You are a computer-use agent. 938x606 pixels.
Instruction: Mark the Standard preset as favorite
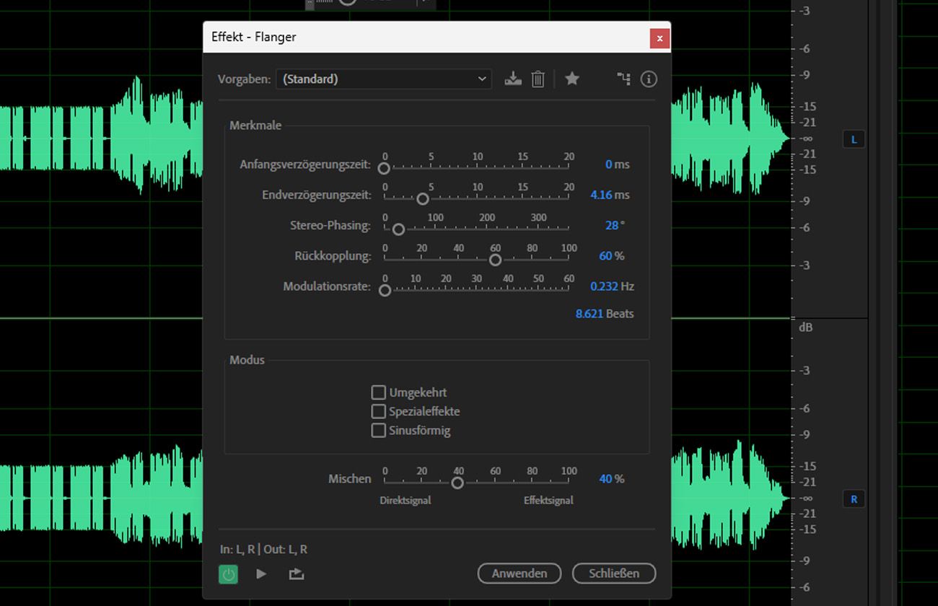coord(571,79)
